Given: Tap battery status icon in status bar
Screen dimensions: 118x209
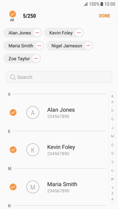Looking at the screenshot, I should [x=102, y=4].
